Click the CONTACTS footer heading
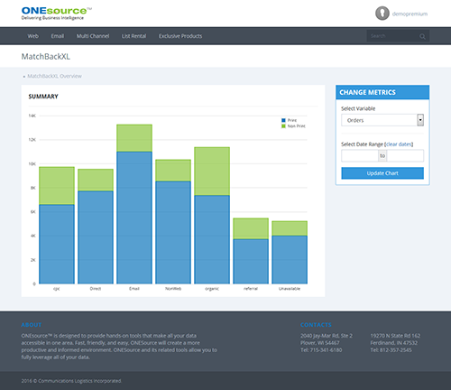 click(316, 325)
